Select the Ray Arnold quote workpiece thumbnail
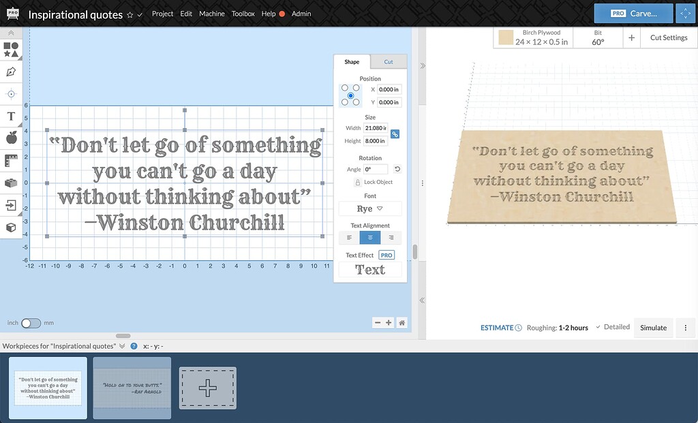 click(x=132, y=387)
